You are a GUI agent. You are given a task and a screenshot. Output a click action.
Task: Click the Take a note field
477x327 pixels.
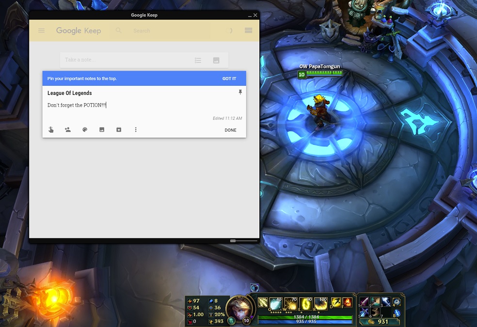pos(121,60)
